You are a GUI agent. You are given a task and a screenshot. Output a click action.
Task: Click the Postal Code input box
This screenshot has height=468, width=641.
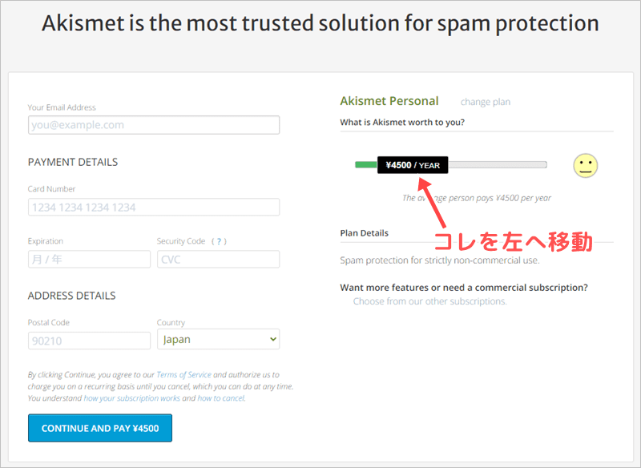tap(89, 340)
